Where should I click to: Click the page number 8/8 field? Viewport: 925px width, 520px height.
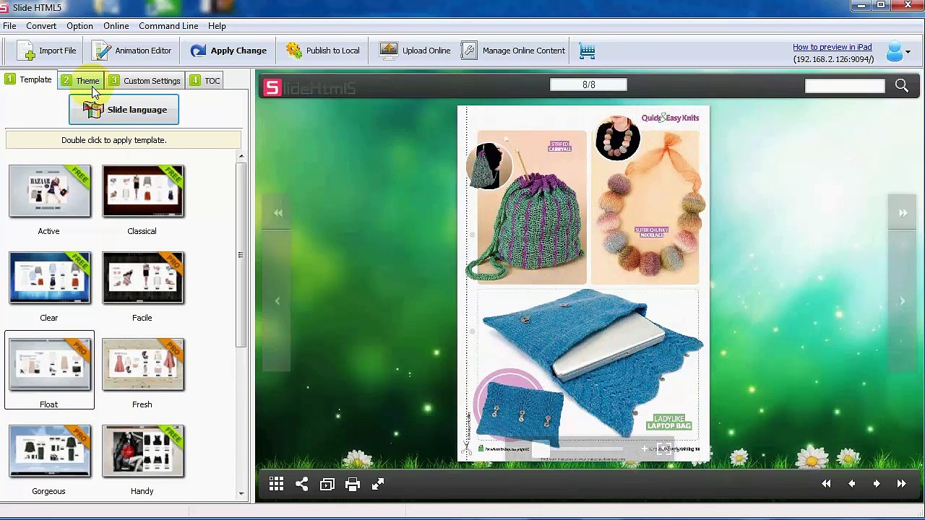pyautogui.click(x=588, y=85)
